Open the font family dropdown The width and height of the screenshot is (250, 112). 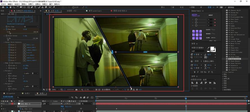point(199,48)
